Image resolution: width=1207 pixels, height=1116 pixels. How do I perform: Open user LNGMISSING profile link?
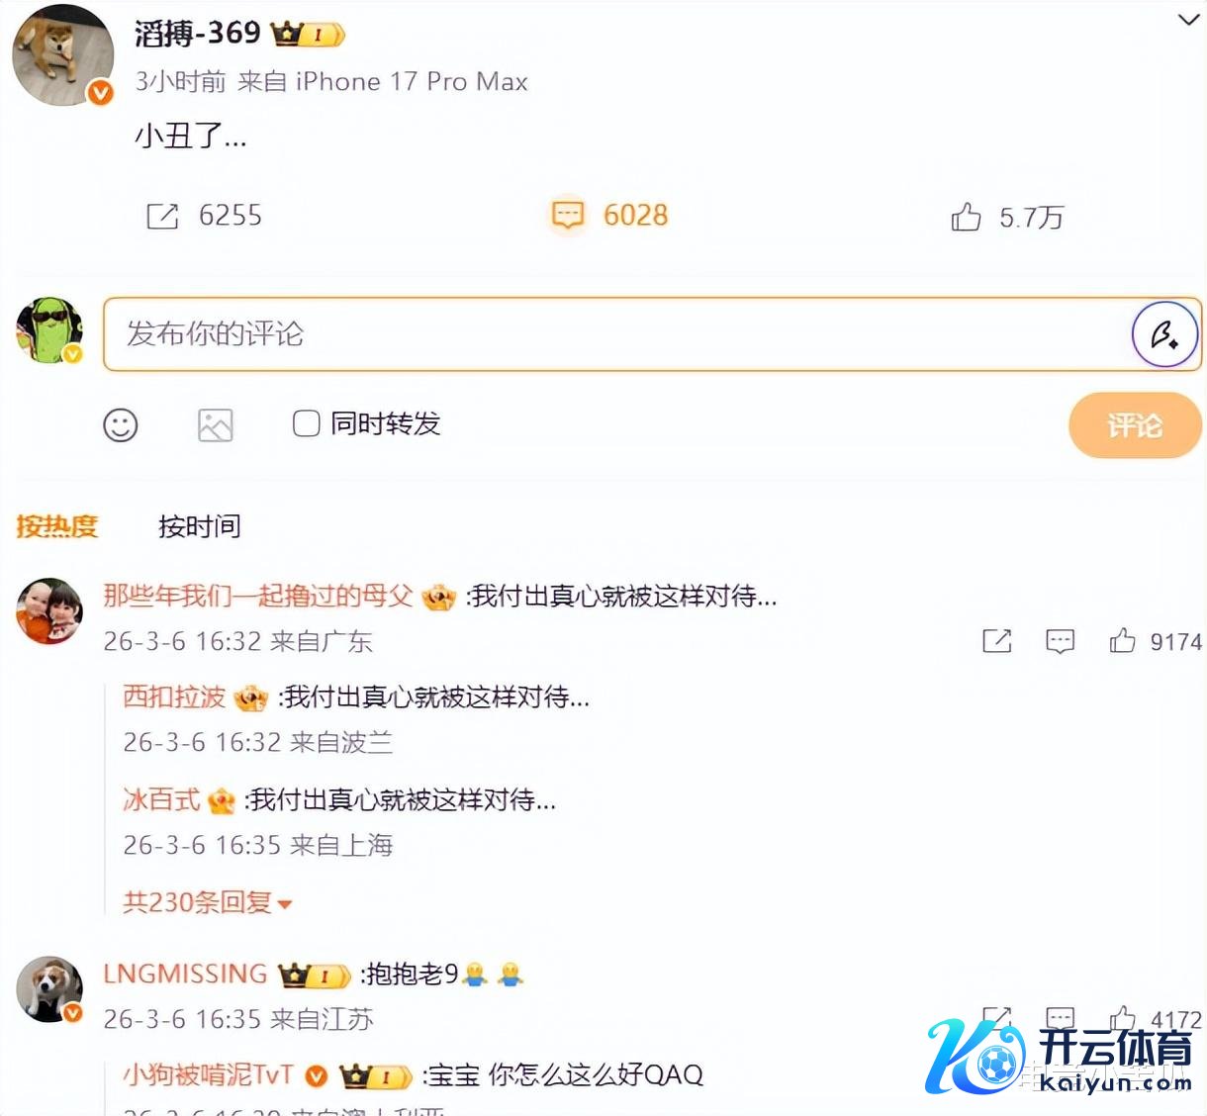[186, 974]
